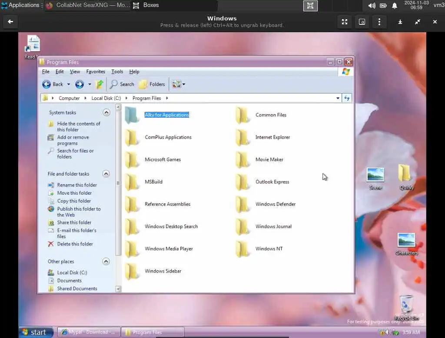Click Move this folder link
The image size is (445, 338).
[74, 193]
